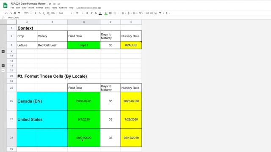Open text rotation options
The width and height of the screenshot is (271, 152).
click(141, 13)
